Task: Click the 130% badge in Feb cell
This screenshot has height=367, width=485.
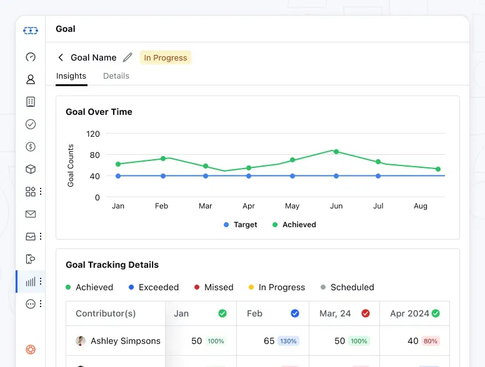Action: tap(288, 341)
